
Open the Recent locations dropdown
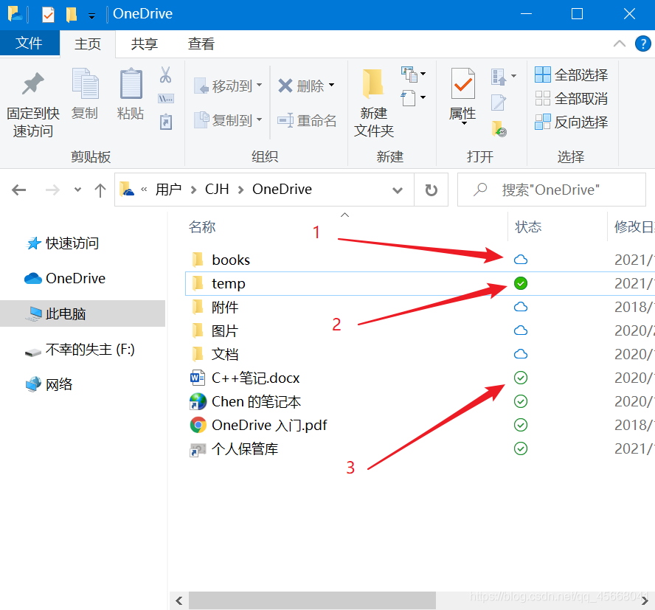pos(77,190)
